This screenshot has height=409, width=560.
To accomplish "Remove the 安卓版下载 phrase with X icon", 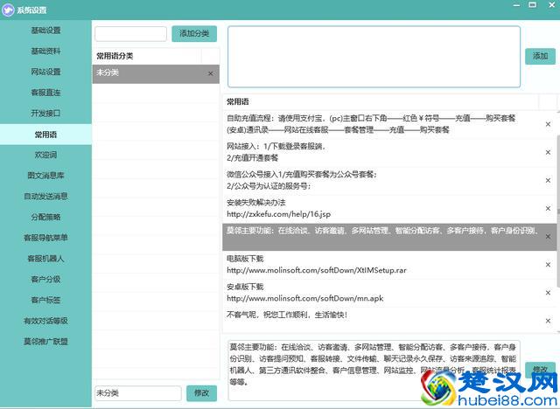I will click(x=548, y=293).
